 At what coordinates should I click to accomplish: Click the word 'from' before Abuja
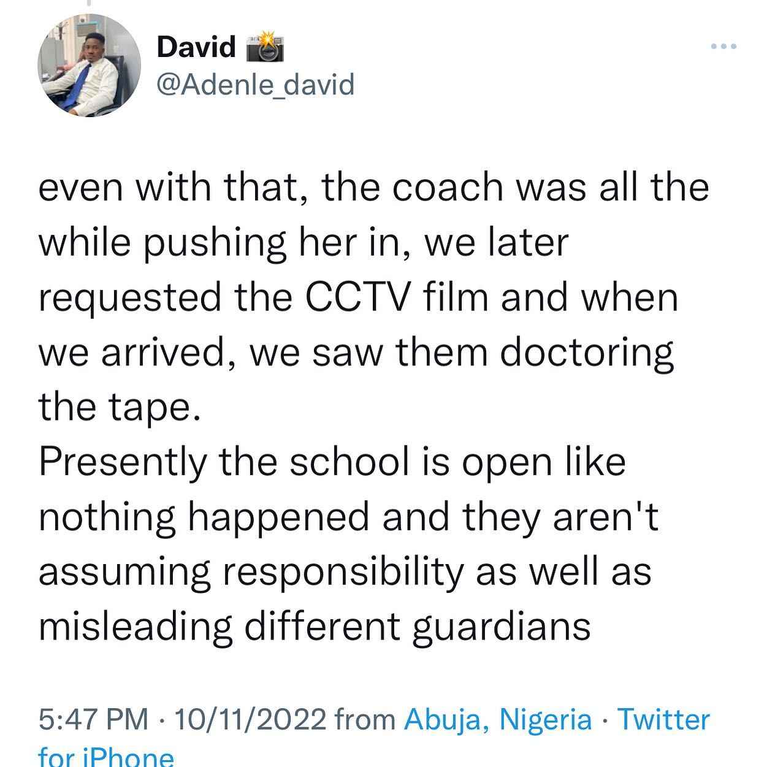365,720
